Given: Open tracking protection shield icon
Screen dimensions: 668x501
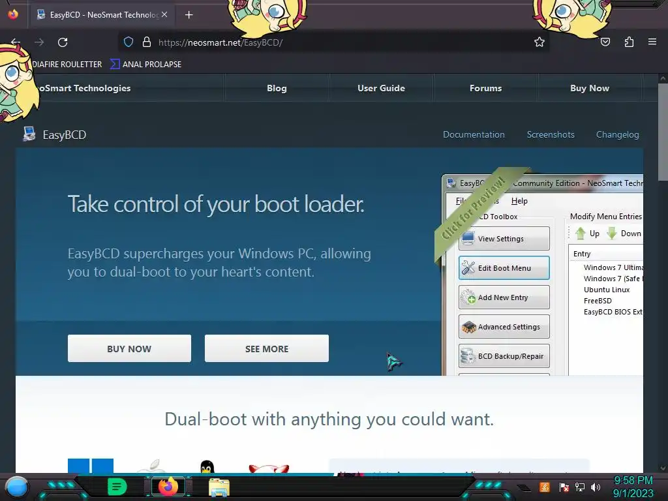Looking at the screenshot, I should (x=129, y=42).
